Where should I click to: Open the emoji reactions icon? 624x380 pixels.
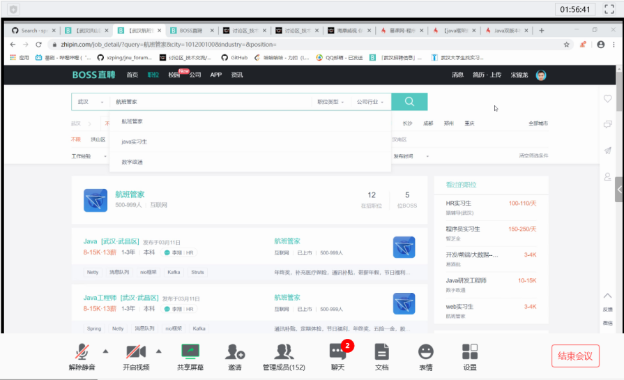426,357
